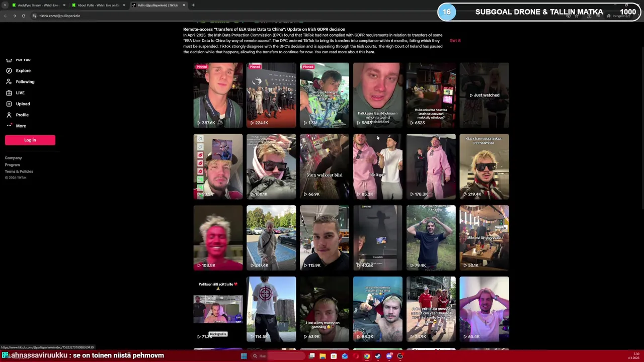644x362 pixels.
Task: Open the restaurant video with 50.1K views
Action: (485, 237)
